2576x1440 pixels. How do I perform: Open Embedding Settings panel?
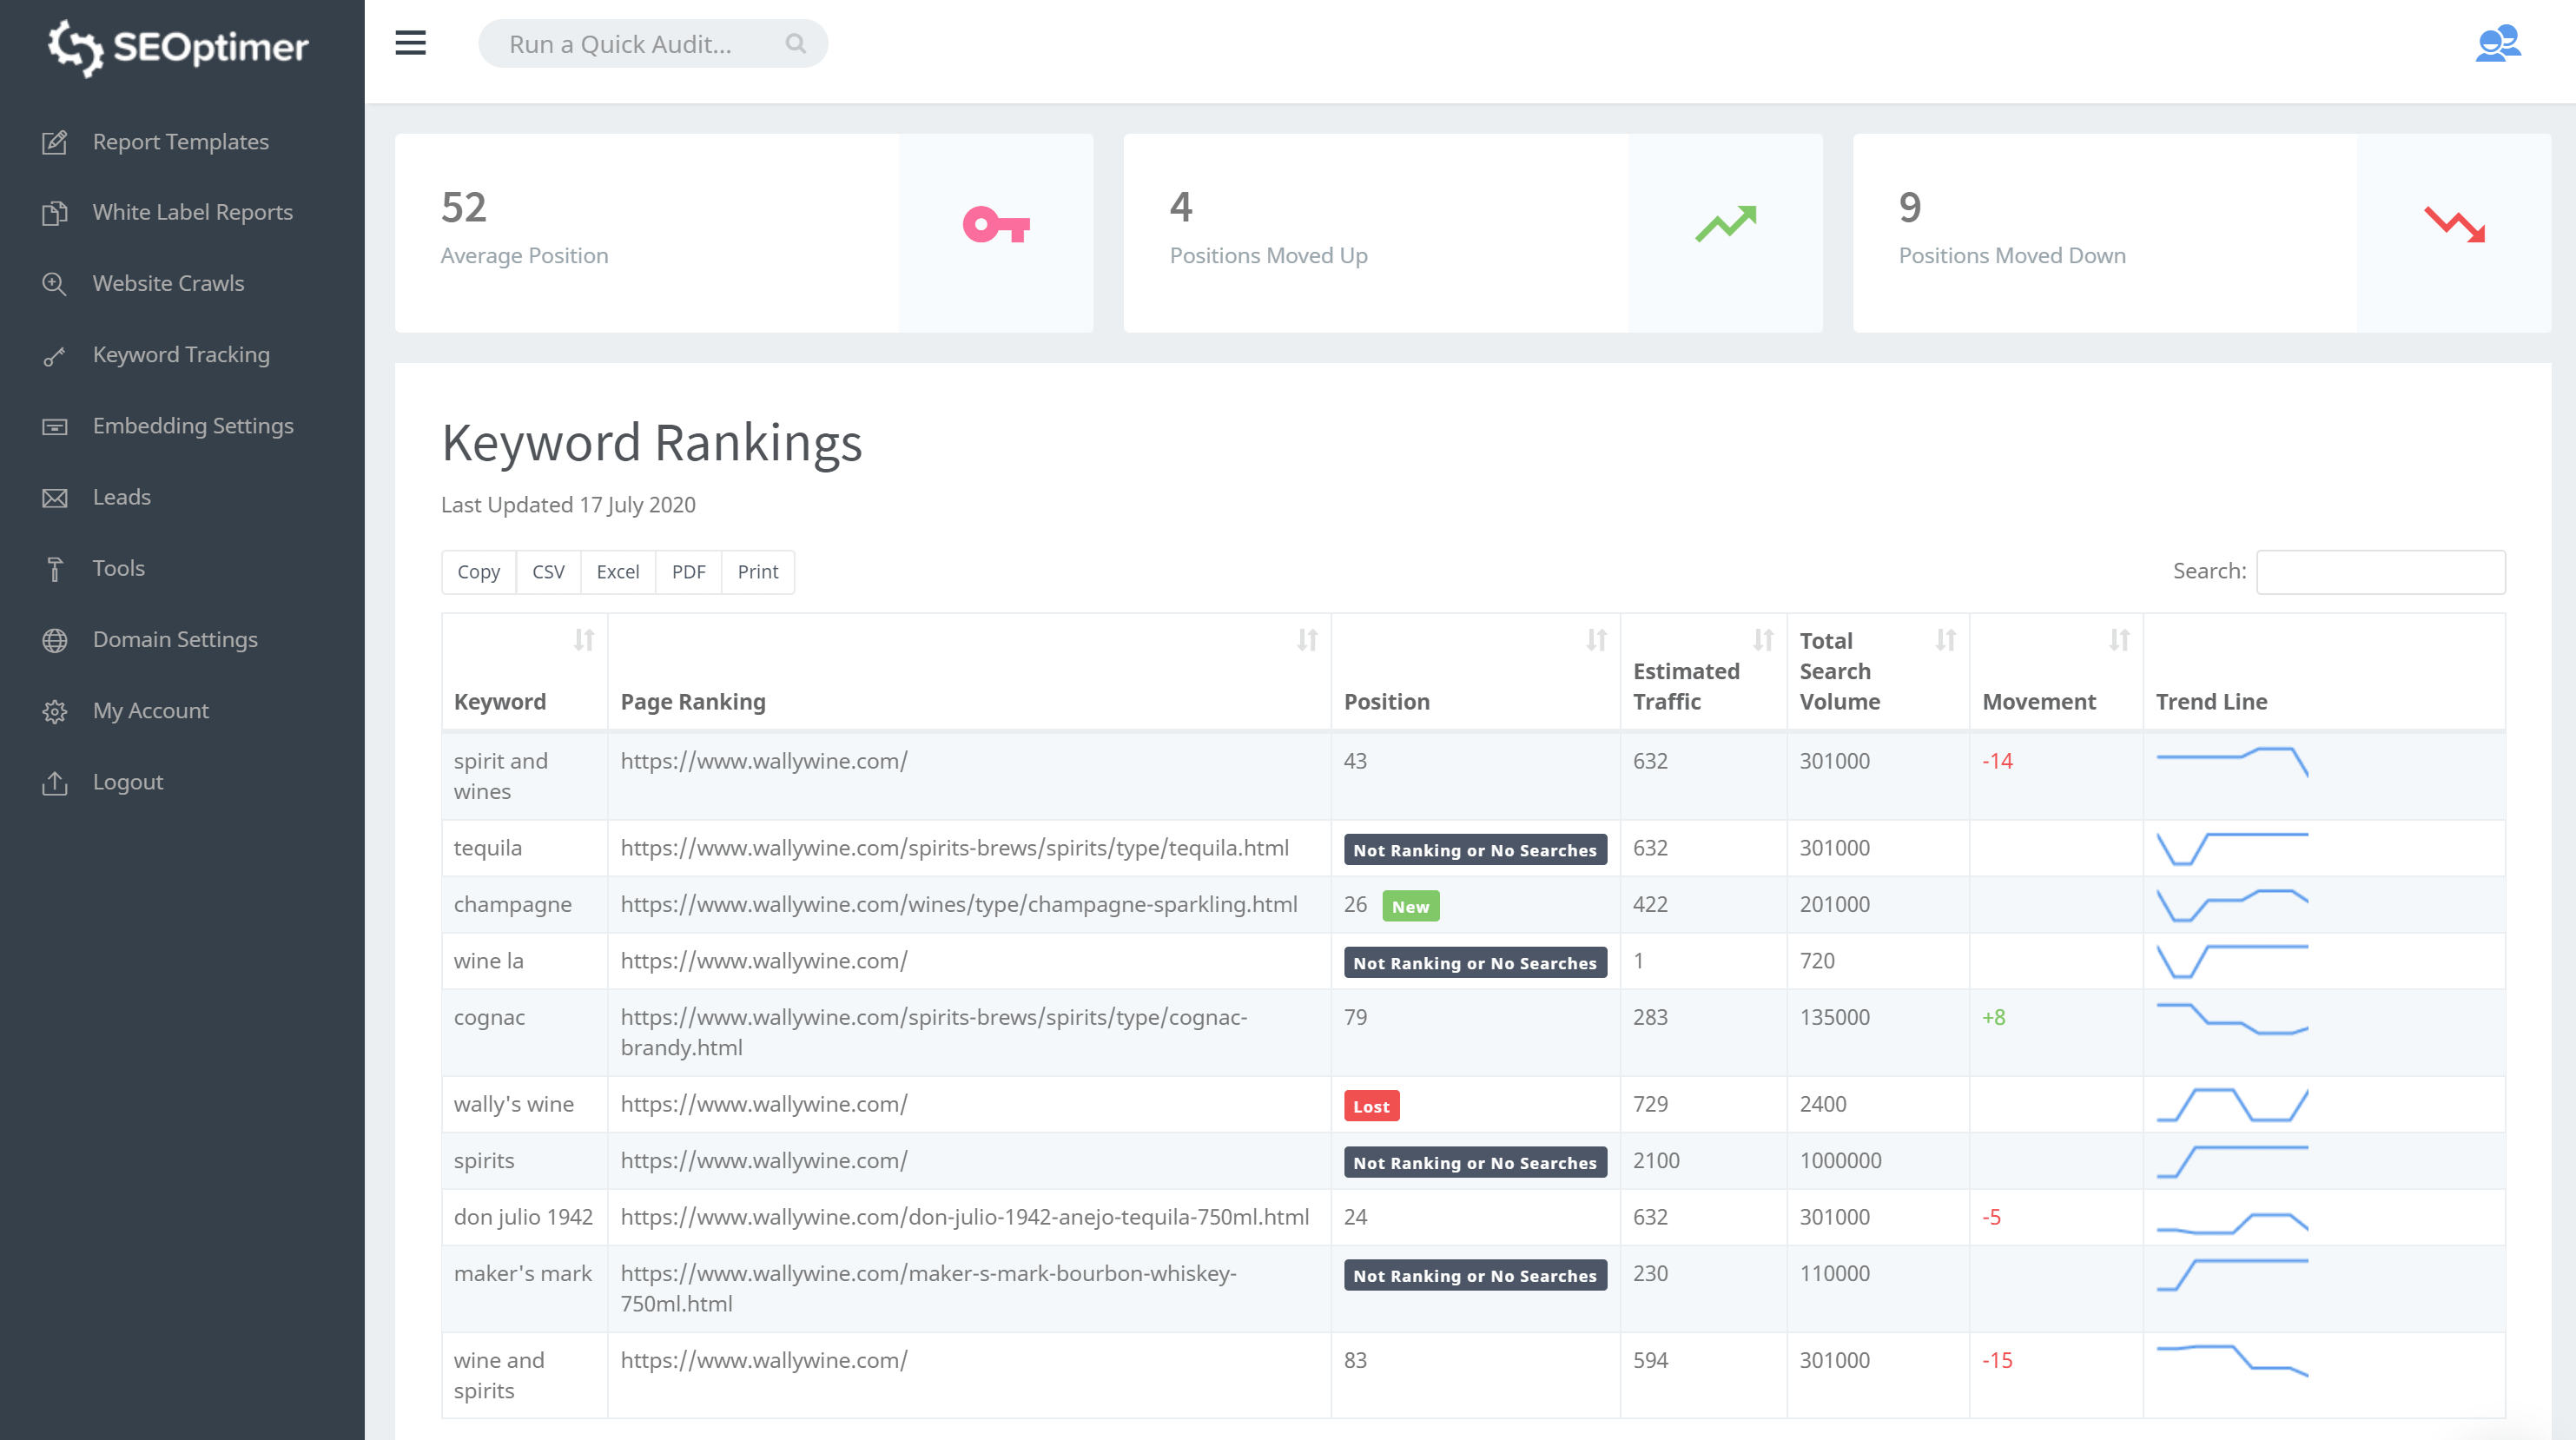tap(193, 425)
